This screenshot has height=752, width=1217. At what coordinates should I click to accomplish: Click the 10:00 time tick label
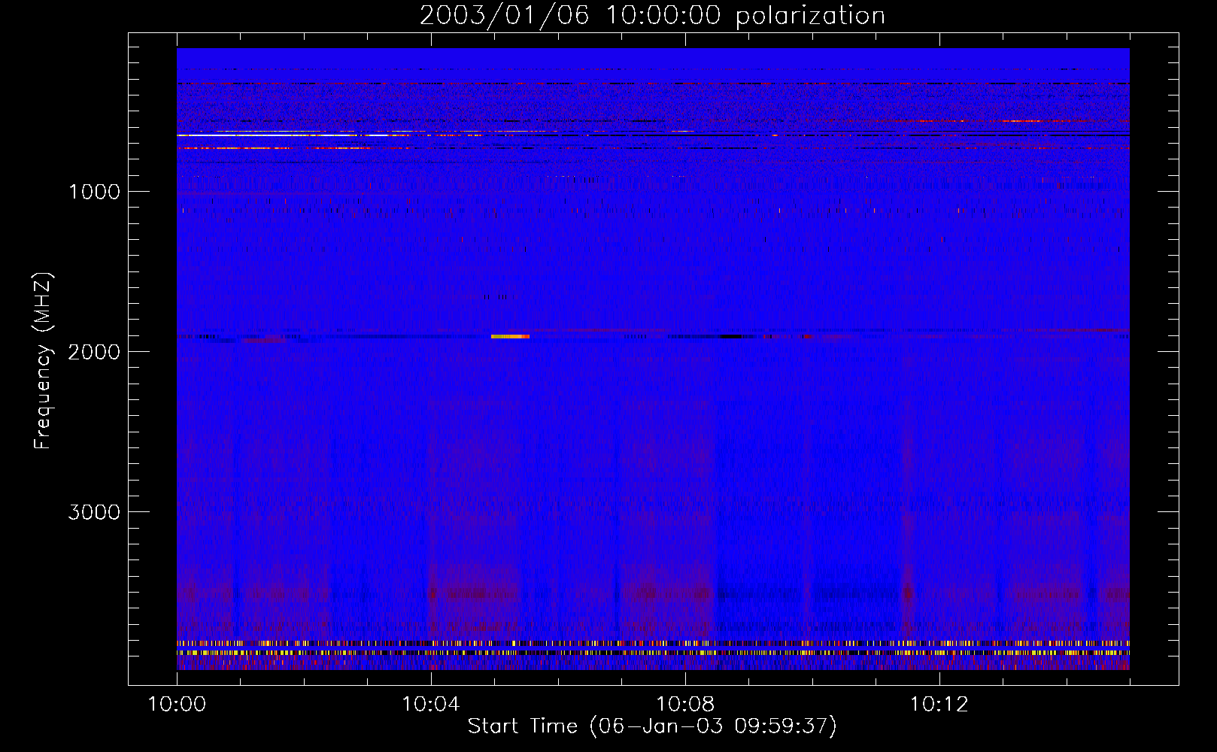pos(177,705)
